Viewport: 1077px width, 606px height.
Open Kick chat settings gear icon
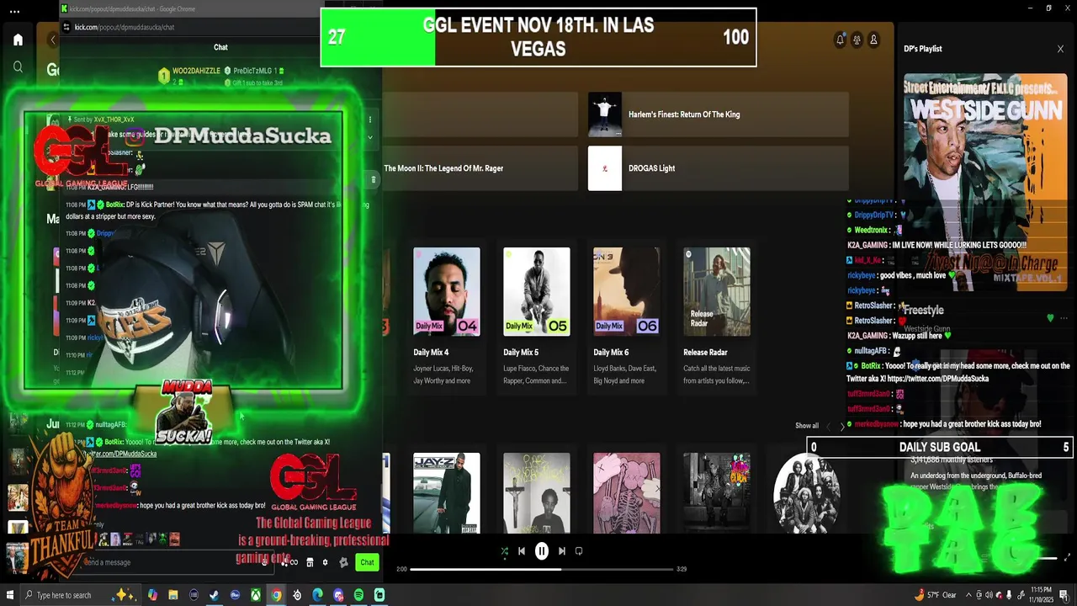click(325, 562)
